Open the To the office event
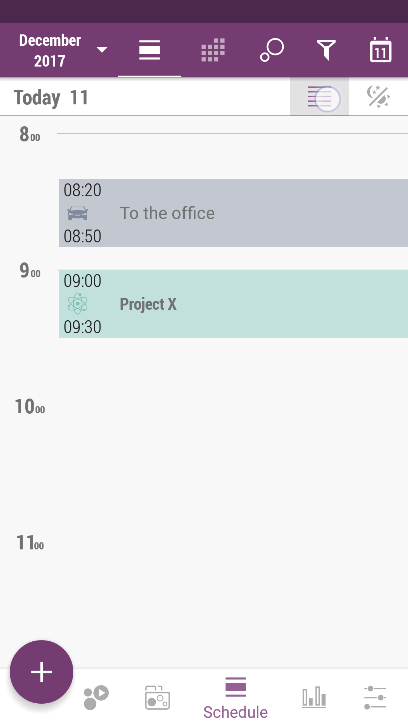The image size is (408, 726). (x=233, y=213)
